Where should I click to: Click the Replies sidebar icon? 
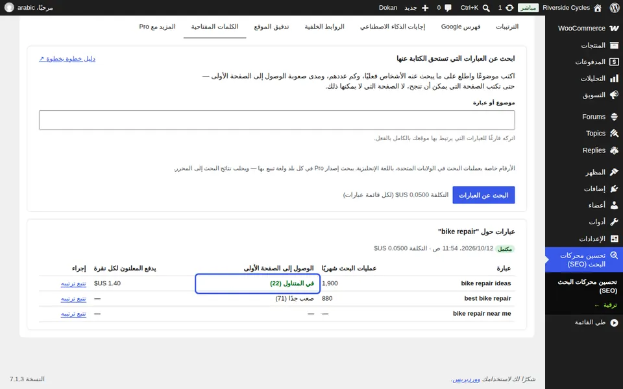click(x=615, y=150)
